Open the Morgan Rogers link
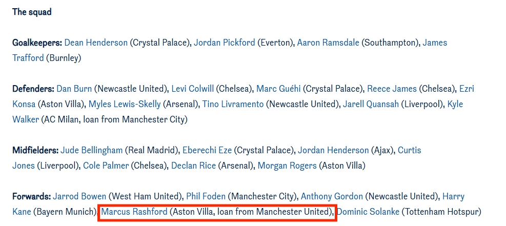The image size is (506, 226). pyautogui.click(x=287, y=166)
